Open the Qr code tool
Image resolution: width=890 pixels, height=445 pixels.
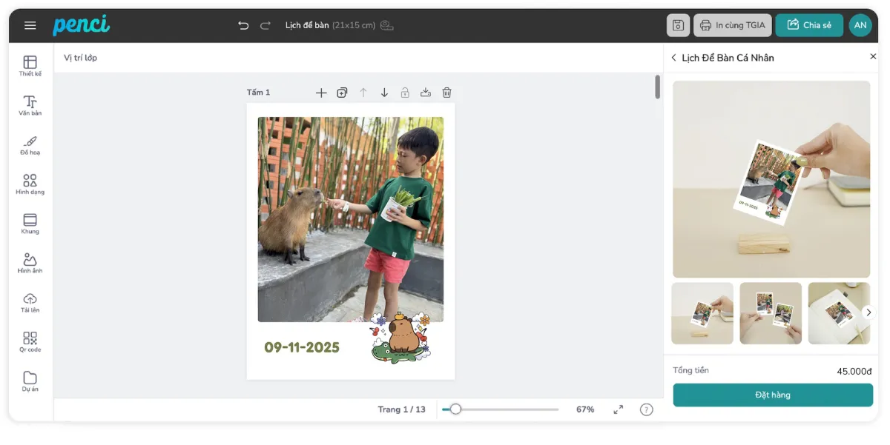30,341
